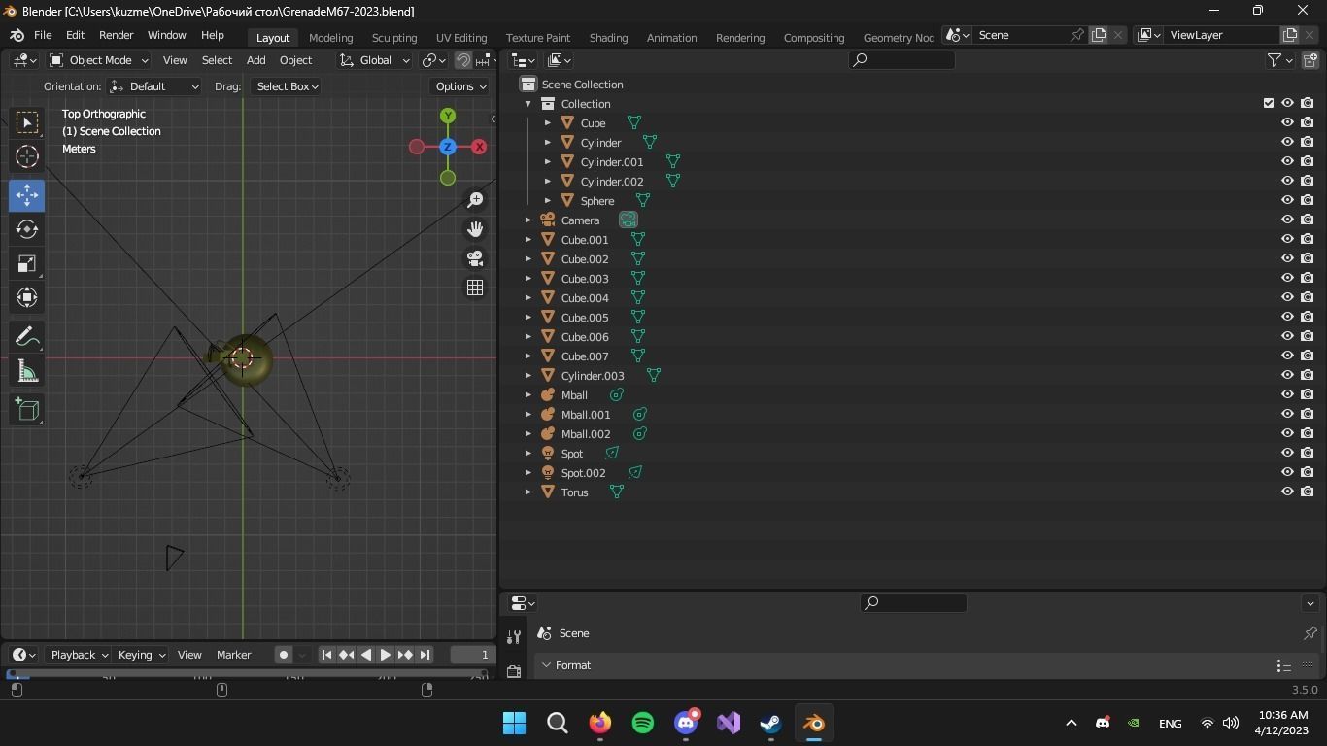Screen dimensions: 1327x746
Task: Jump to the last frame
Action: tap(425, 655)
